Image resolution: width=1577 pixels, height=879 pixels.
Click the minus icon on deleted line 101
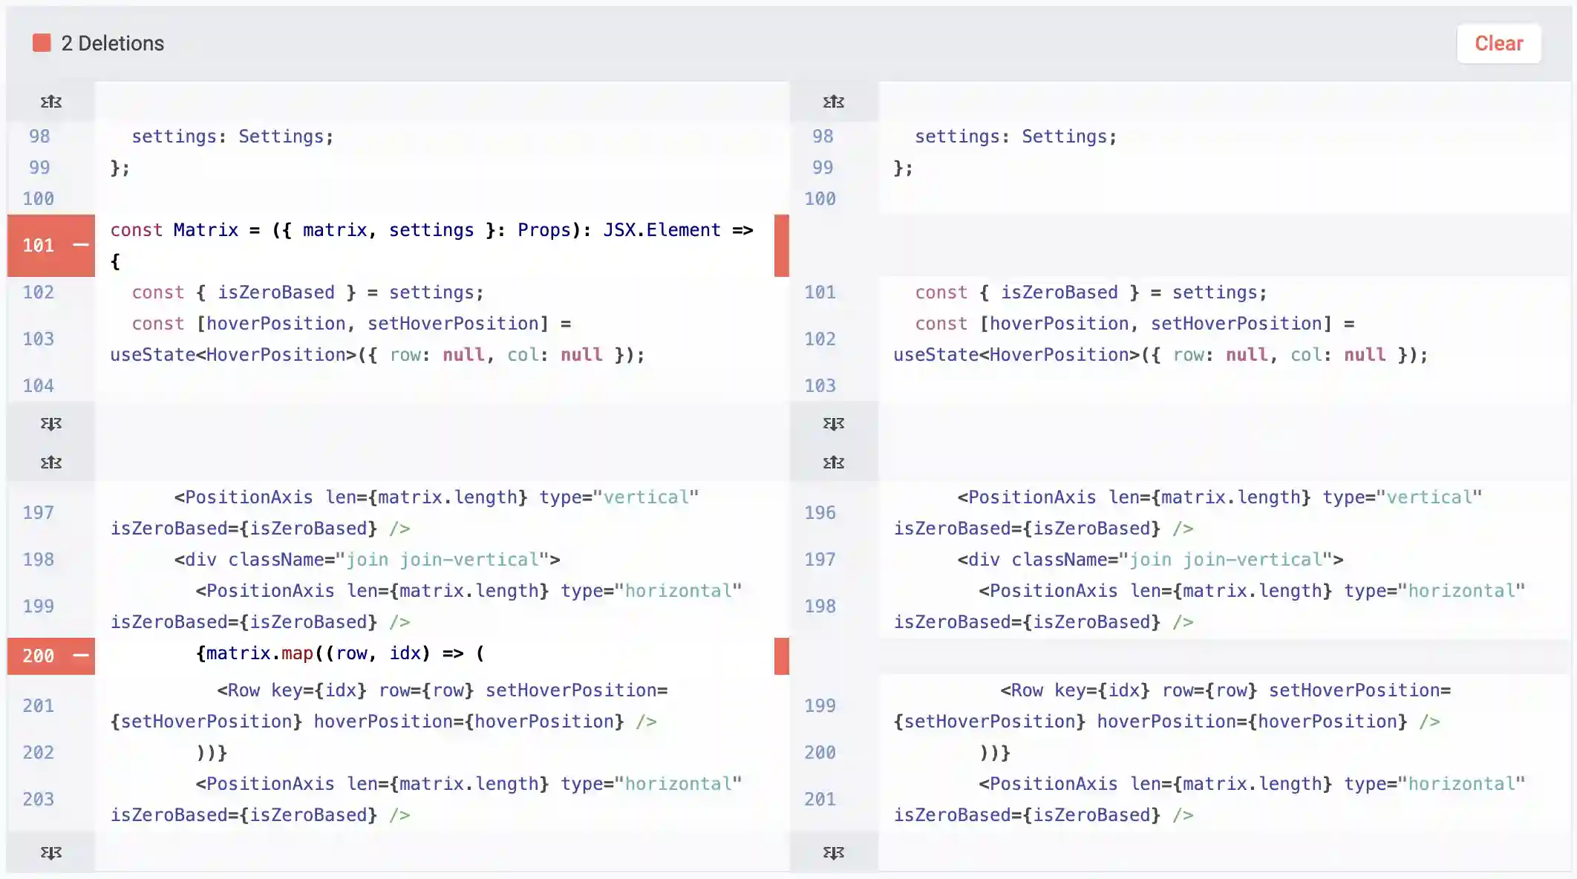pos(79,245)
